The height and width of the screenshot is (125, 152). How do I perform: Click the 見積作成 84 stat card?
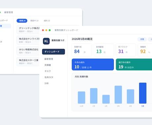click(82, 50)
